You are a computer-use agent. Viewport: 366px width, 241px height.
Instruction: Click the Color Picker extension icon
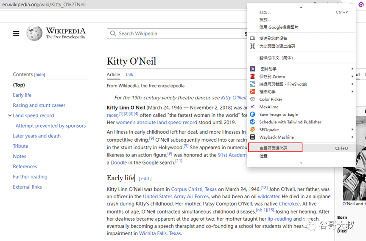tap(252, 99)
